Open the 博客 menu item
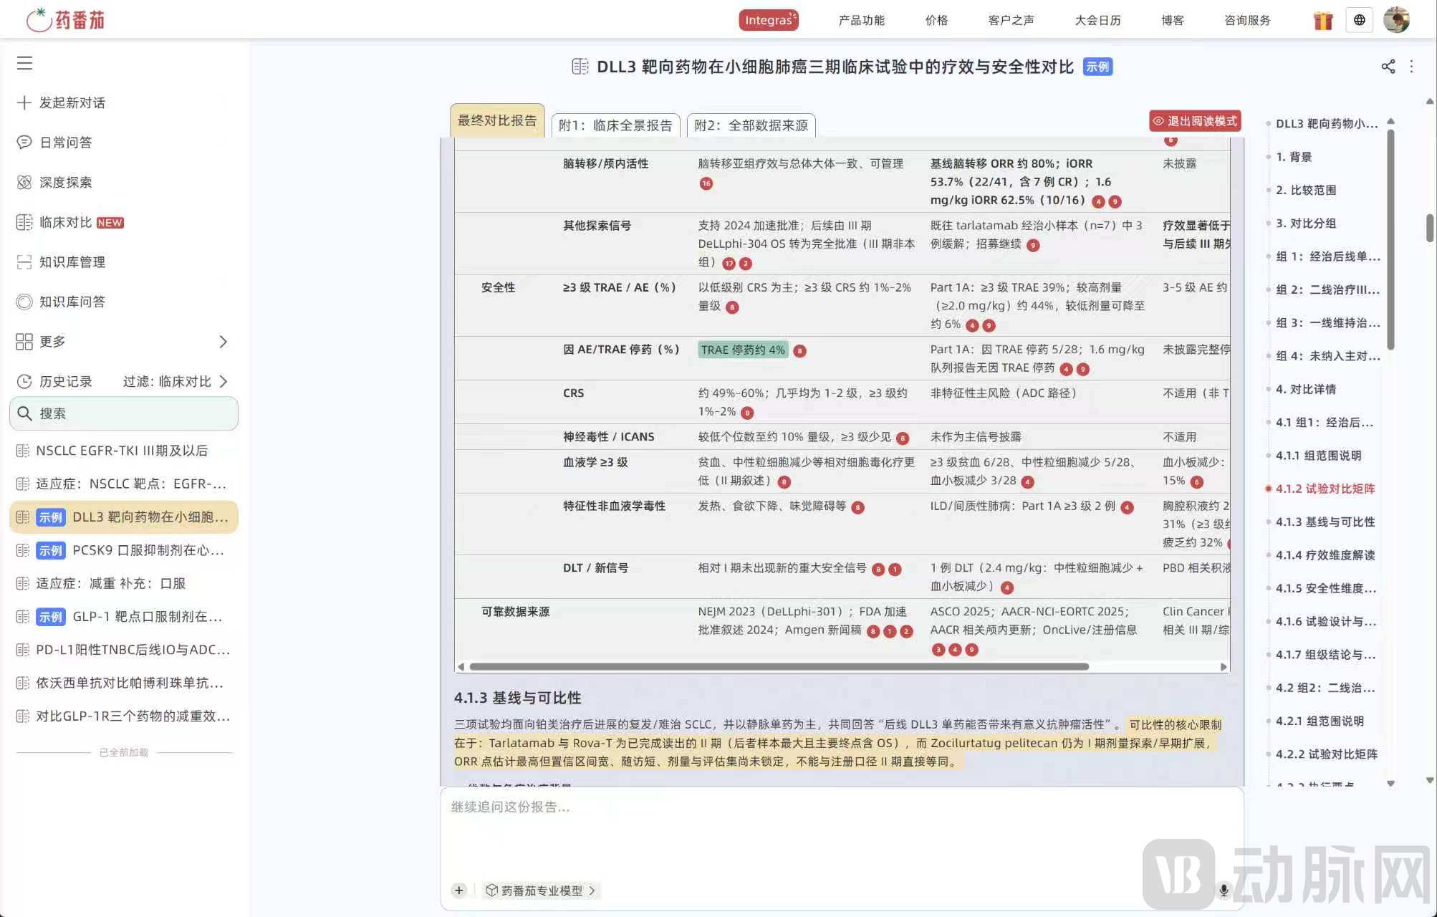Viewport: 1437px width, 917px height. 1173,20
